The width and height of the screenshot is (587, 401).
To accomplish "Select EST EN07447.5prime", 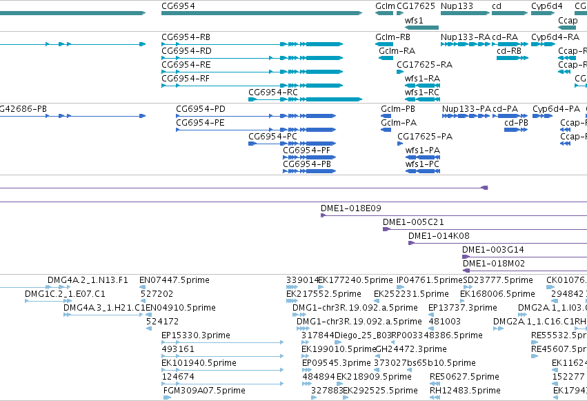I will [175, 280].
